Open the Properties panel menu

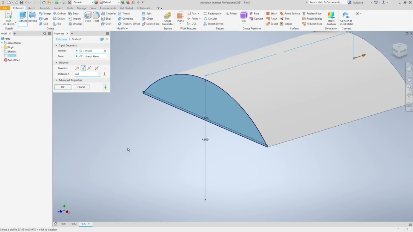(107, 34)
